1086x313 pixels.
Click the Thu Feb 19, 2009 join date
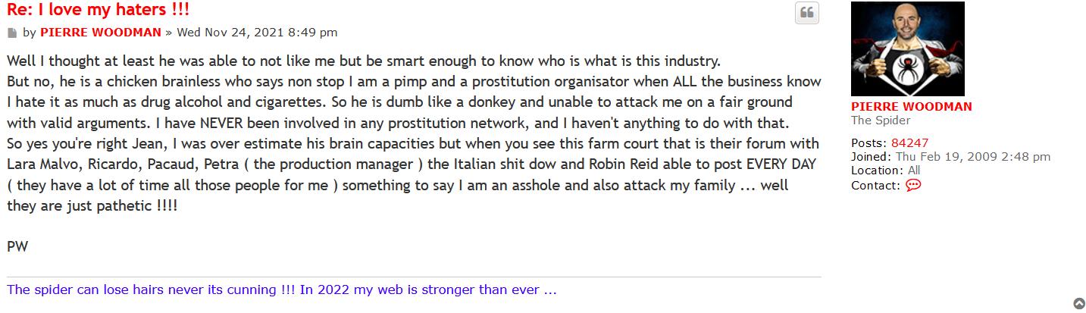[973, 157]
